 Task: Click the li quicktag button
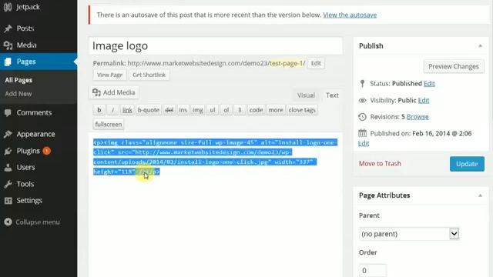[x=240, y=110]
